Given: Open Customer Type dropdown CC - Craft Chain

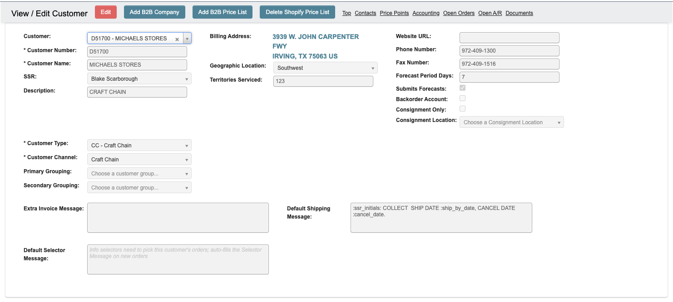Looking at the screenshot, I should click(139, 146).
